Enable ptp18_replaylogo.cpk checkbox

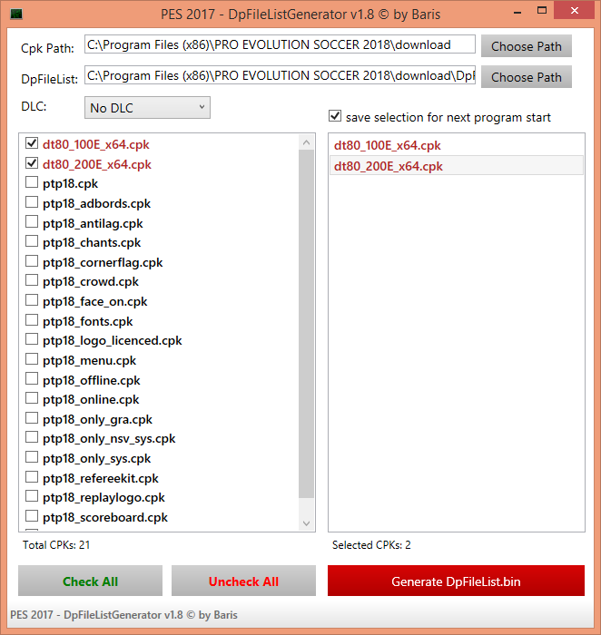click(32, 496)
